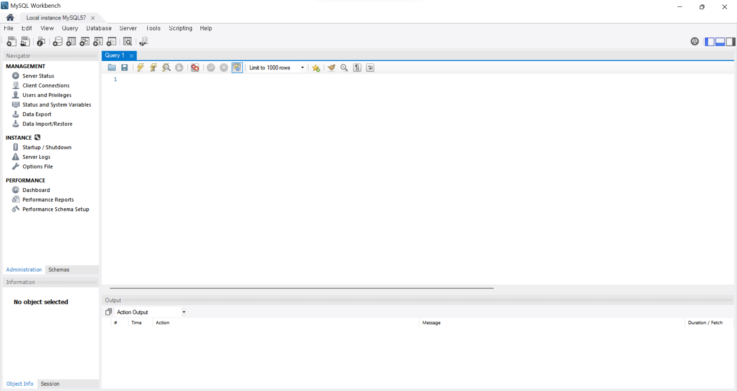This screenshot has width=737, height=391.
Task: Close the Query 1 tab
Action: pyautogui.click(x=132, y=56)
